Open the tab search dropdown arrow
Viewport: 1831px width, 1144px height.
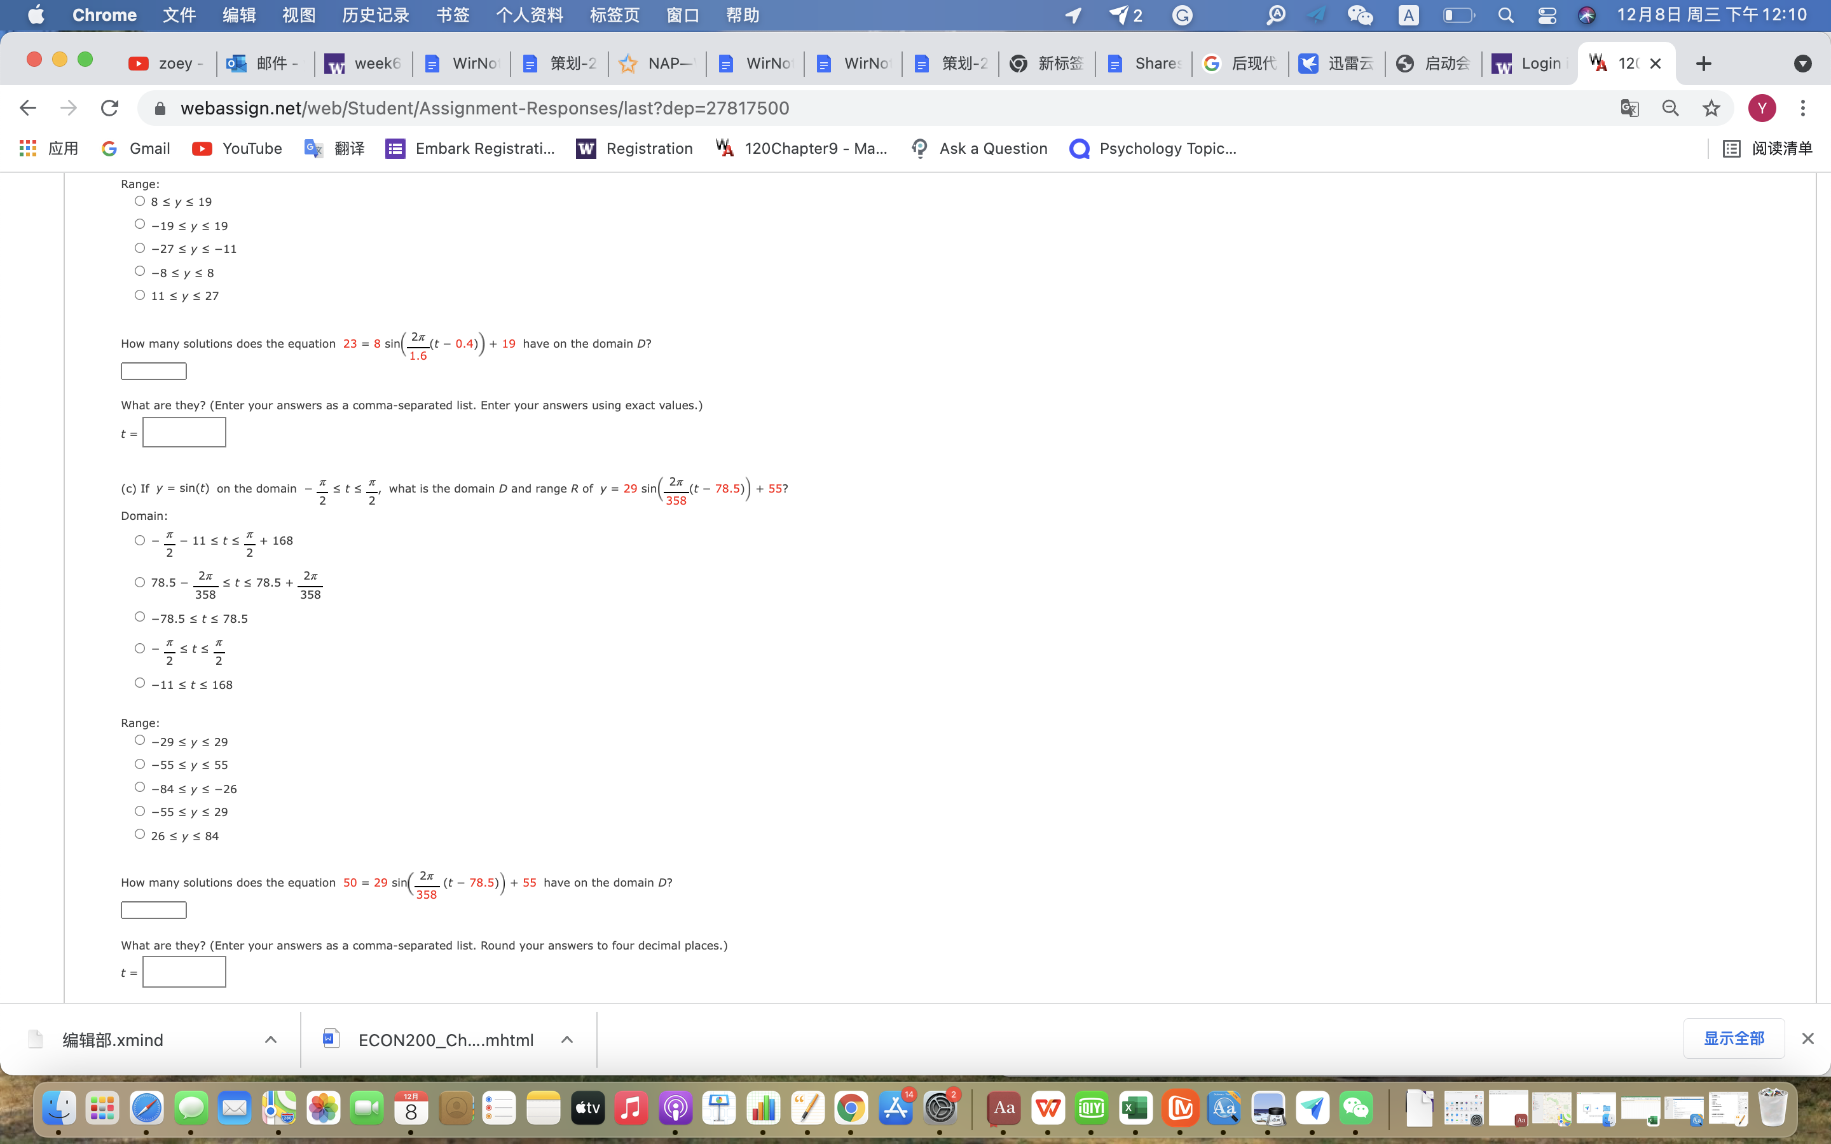(x=1803, y=63)
